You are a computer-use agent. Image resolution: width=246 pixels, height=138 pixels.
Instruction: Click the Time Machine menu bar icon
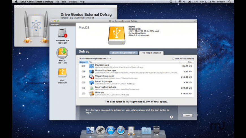coord(171,2)
